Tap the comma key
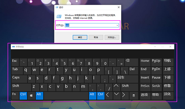The image size is (185, 109). tap(92, 87)
